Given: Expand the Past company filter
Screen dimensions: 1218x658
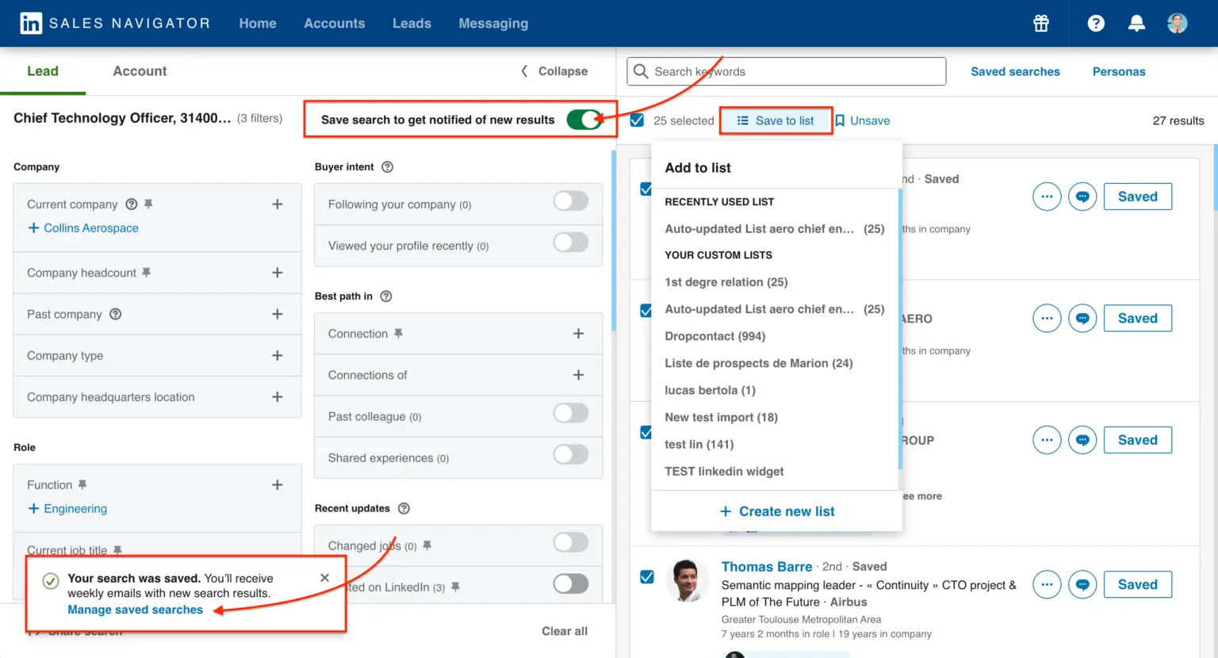Looking at the screenshot, I should pyautogui.click(x=278, y=314).
